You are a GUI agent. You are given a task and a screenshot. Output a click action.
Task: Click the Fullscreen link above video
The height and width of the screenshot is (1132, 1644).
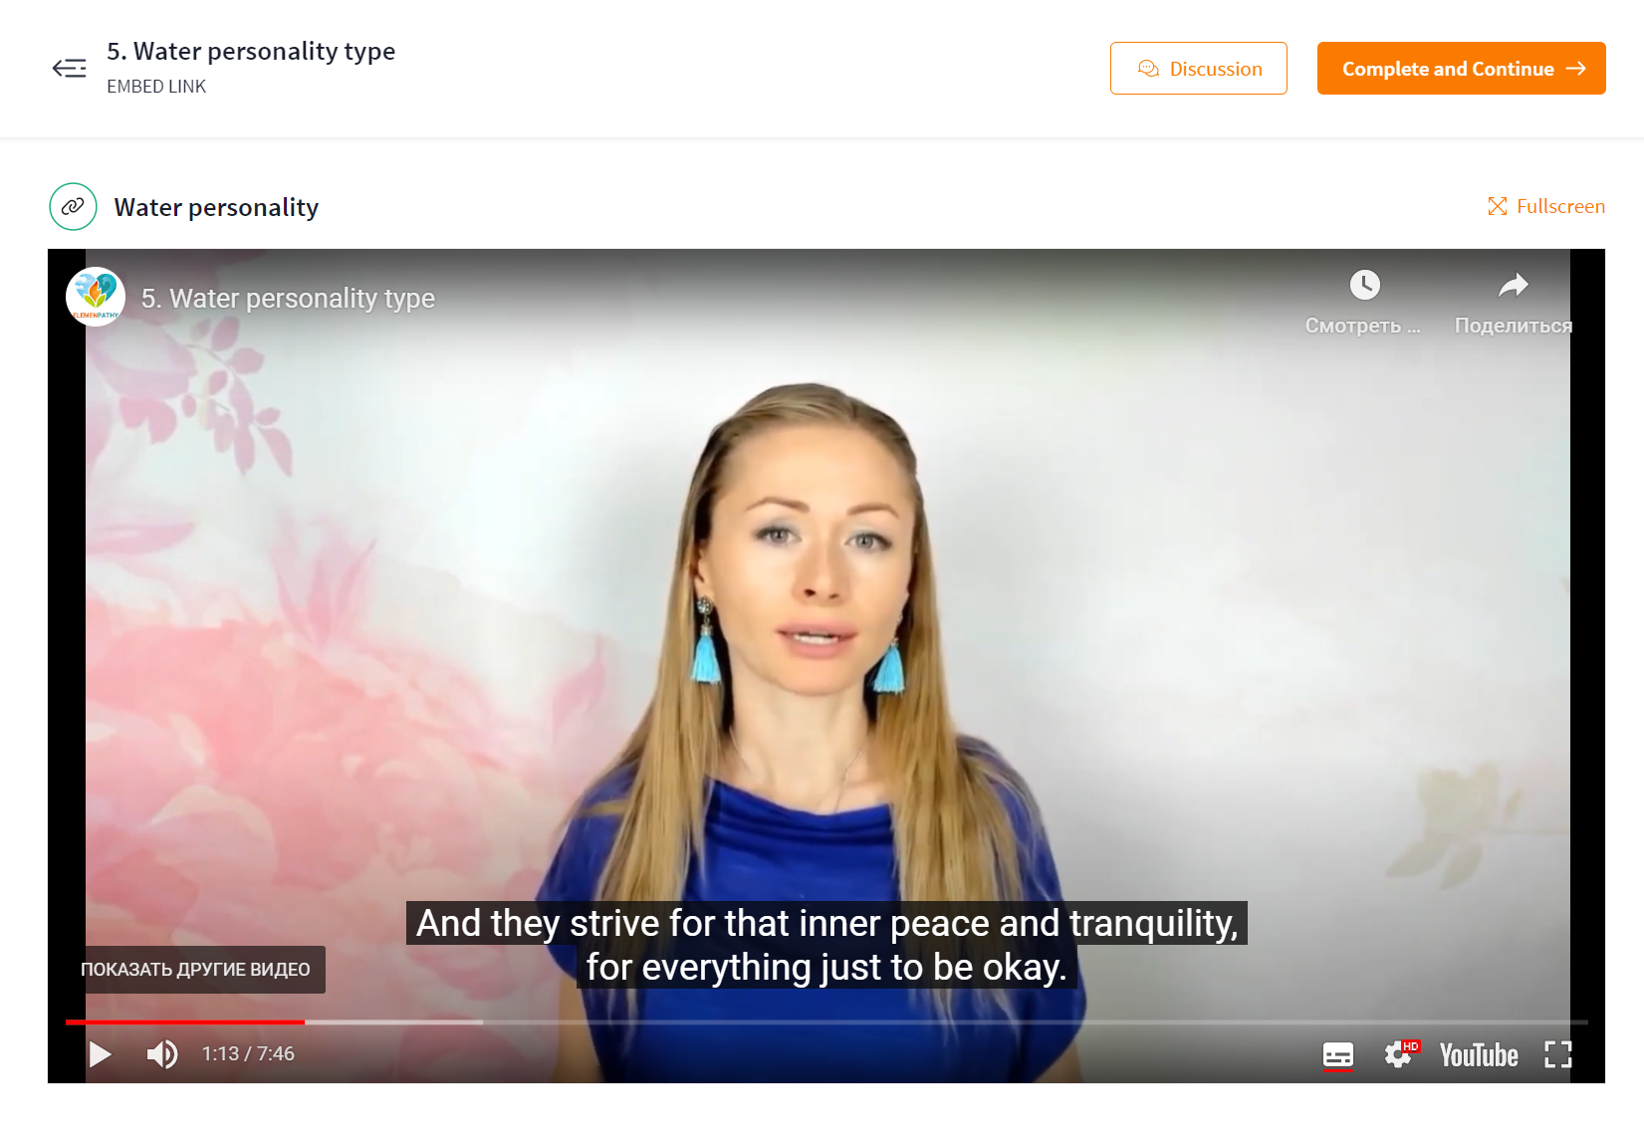coord(1545,206)
